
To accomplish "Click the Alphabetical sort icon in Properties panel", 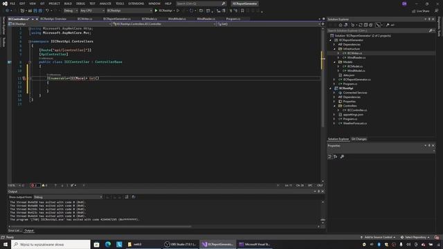I will (x=335, y=157).
